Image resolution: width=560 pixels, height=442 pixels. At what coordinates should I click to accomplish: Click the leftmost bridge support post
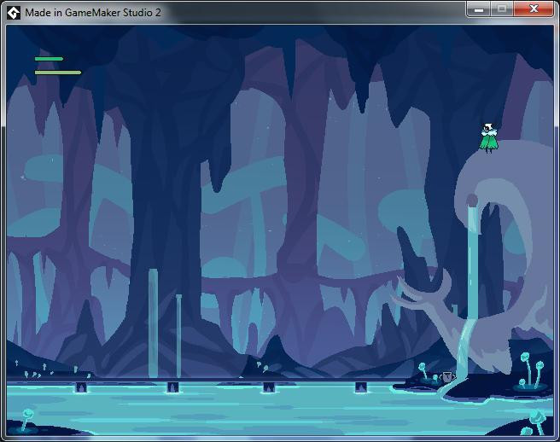click(x=81, y=387)
